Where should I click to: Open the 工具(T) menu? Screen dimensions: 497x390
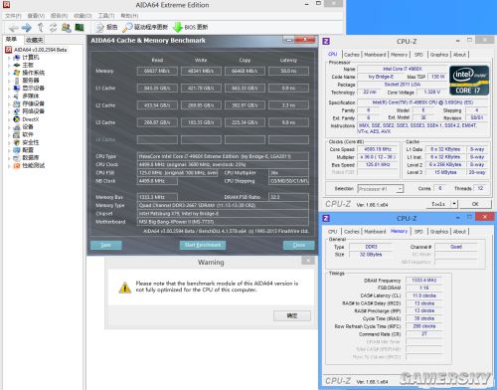(106, 16)
